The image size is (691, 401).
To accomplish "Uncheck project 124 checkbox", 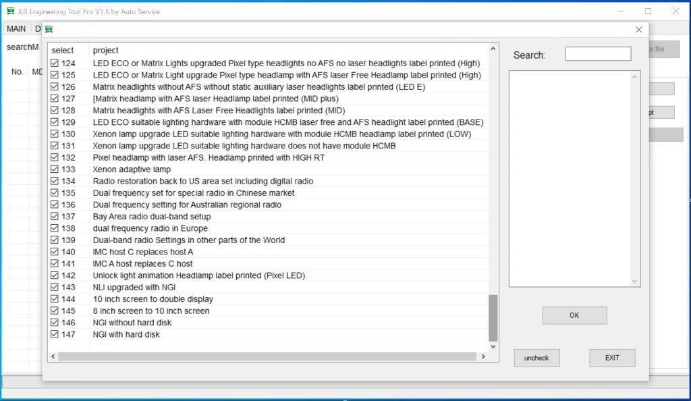I will [x=54, y=63].
